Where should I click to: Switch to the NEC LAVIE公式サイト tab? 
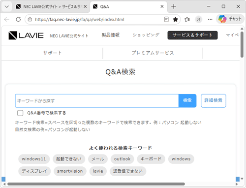[51, 6]
